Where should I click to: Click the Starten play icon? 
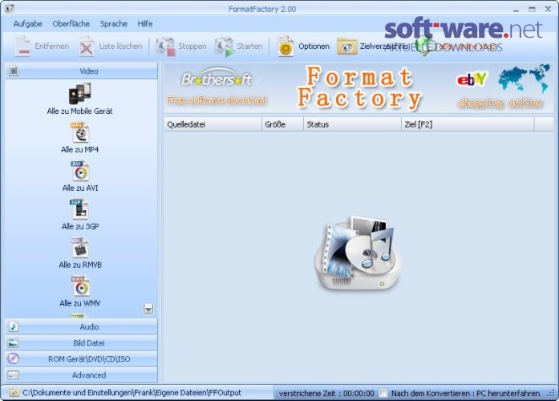click(225, 47)
